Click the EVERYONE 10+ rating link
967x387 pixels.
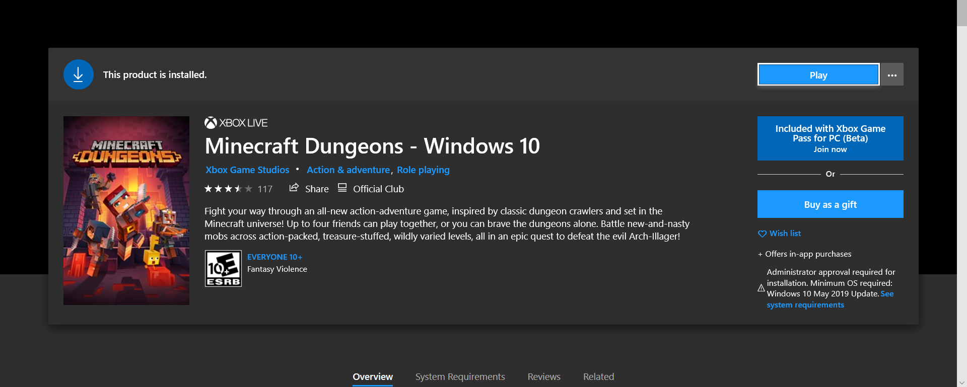(x=274, y=257)
